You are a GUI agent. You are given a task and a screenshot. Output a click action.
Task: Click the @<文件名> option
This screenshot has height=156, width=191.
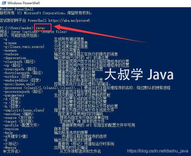[12, 151]
